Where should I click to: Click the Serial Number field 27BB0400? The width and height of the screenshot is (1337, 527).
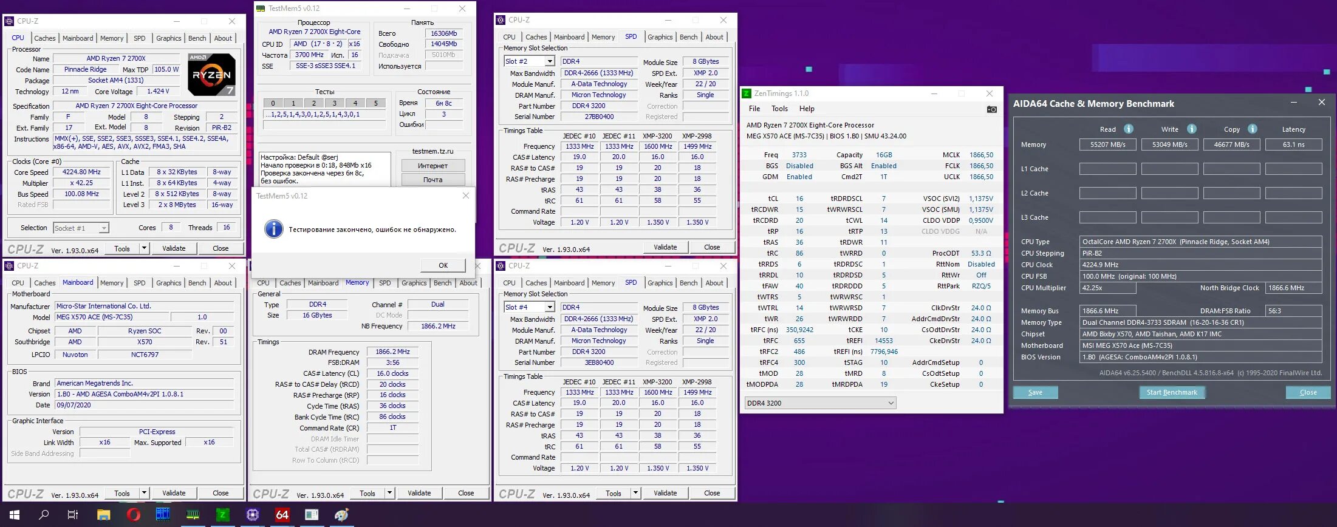599,117
